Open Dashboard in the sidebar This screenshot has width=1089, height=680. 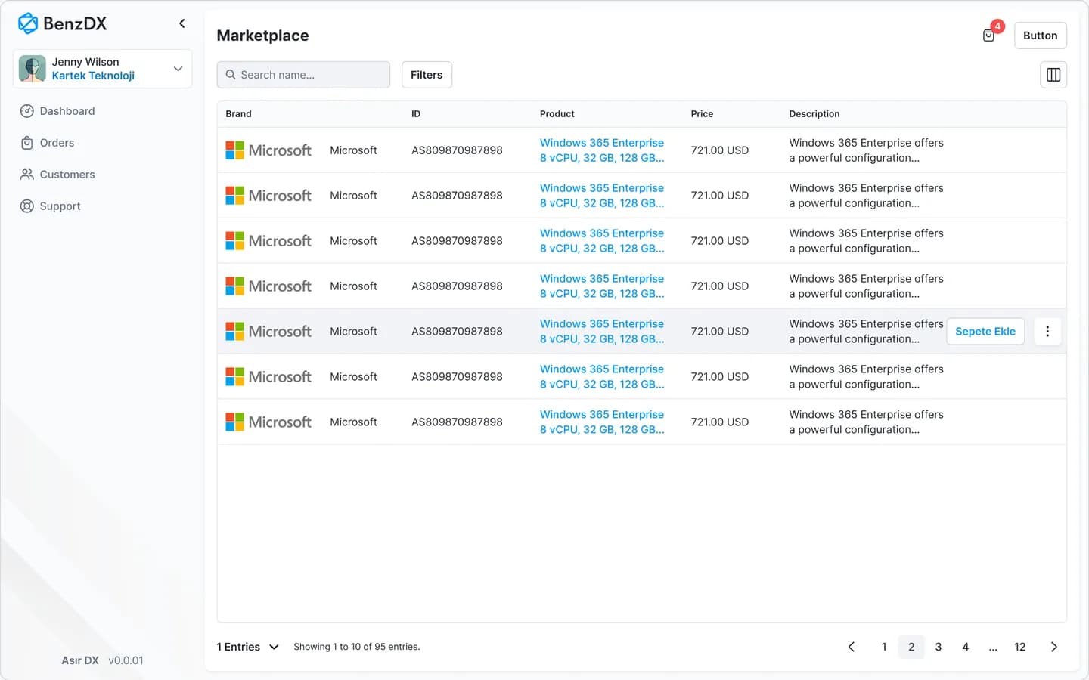(x=57, y=111)
